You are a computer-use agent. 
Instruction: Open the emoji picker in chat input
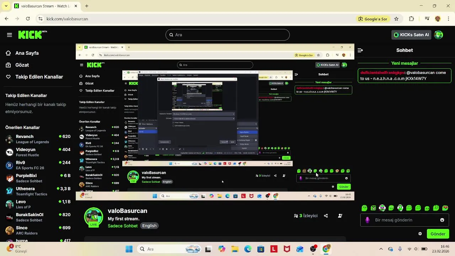pos(442,220)
